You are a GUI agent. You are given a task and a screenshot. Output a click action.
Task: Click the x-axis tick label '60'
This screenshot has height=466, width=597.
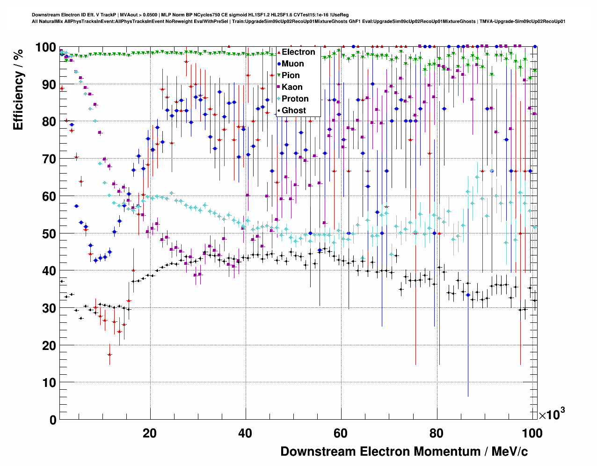[x=341, y=433]
